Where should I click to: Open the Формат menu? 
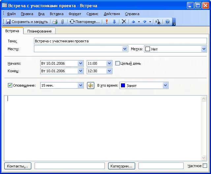(x=75, y=14)
